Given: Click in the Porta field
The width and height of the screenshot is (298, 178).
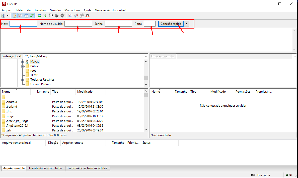Looking at the screenshot, I should click(x=150, y=24).
